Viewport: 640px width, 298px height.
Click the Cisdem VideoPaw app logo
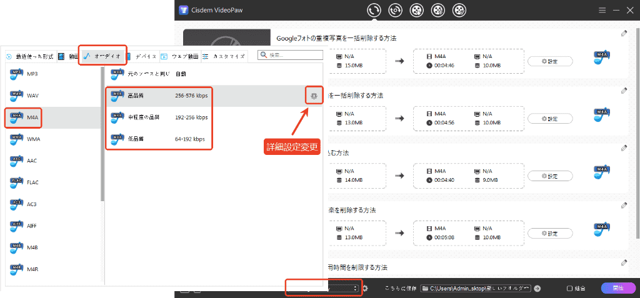pos(183,10)
